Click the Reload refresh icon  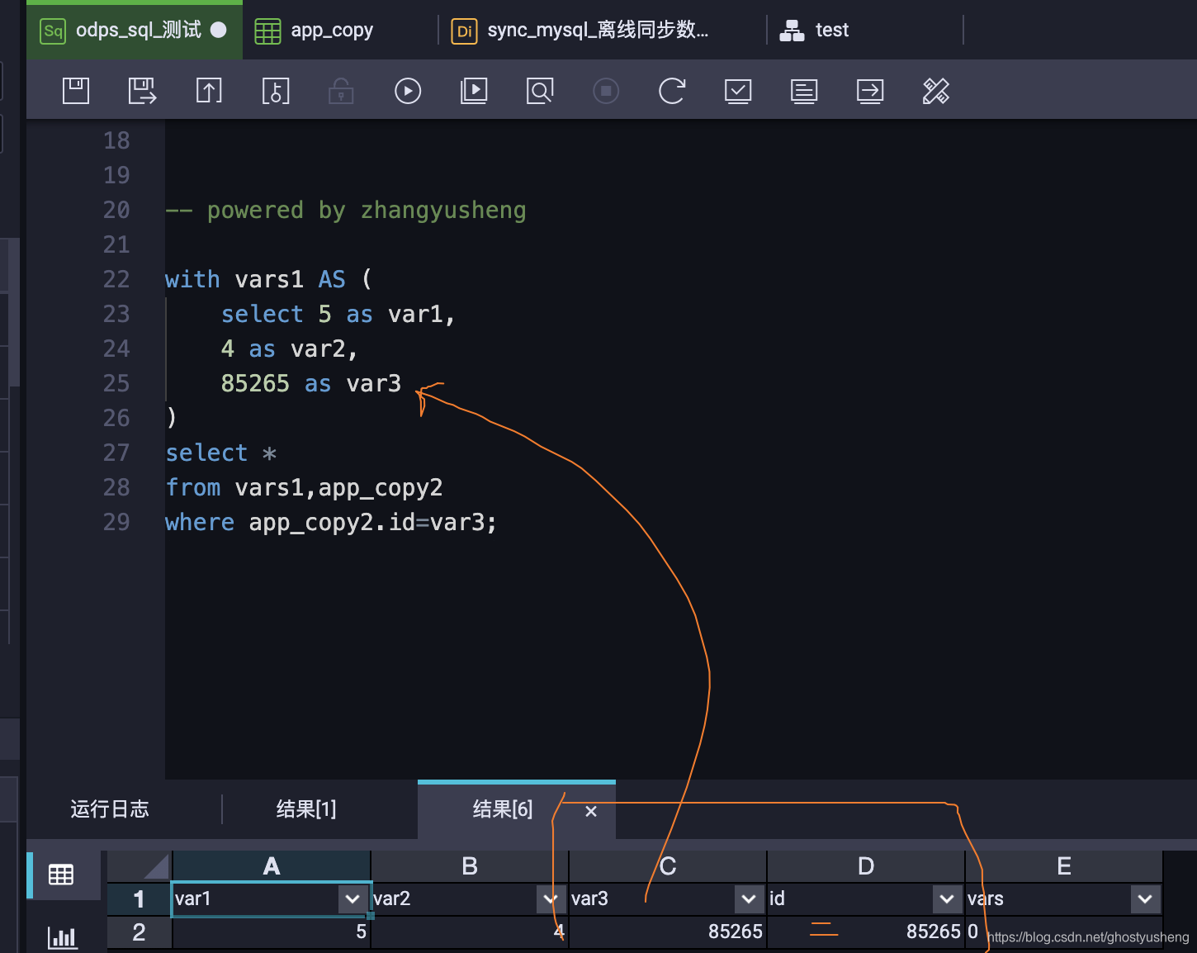coord(672,90)
